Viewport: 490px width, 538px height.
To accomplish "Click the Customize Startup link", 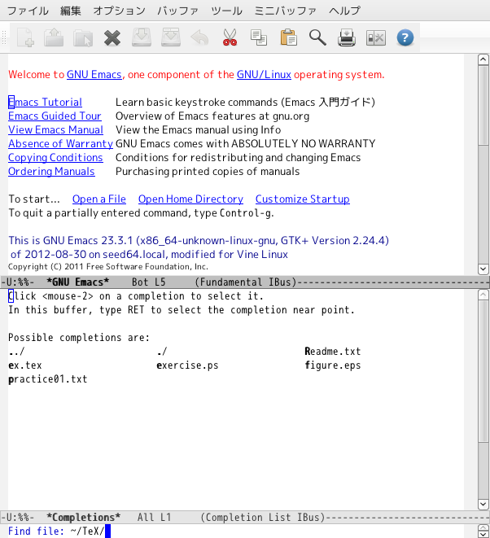I will (303, 199).
